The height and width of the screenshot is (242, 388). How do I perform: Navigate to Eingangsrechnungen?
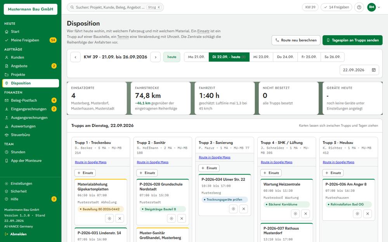tap(31, 109)
